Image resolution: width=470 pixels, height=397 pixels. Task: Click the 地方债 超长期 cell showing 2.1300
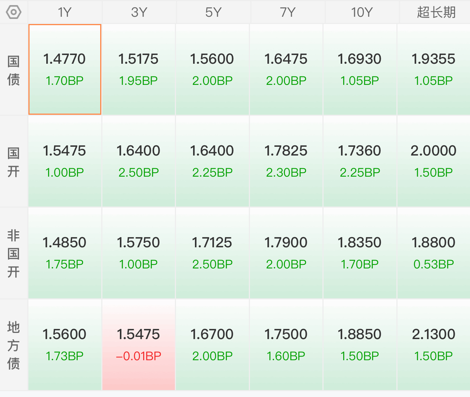pos(434,345)
